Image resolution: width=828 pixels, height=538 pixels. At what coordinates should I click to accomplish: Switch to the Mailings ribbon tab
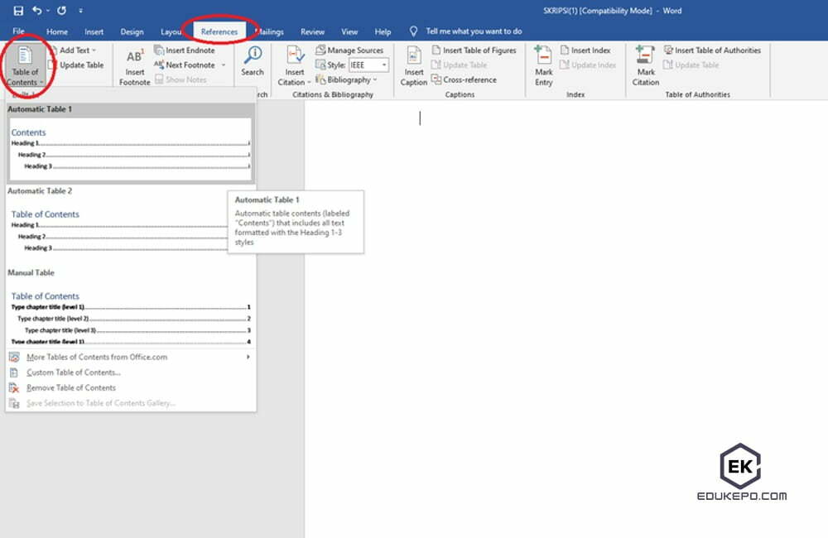[x=269, y=31]
